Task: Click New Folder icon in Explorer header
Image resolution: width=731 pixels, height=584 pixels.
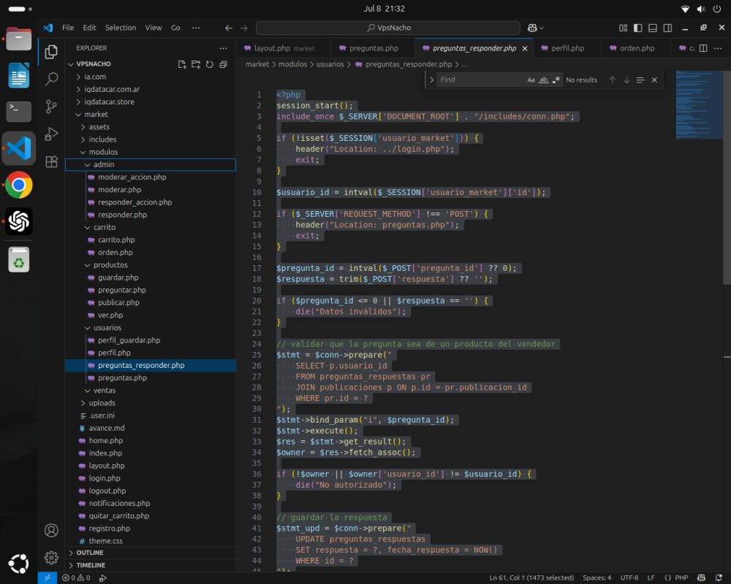Action: 196,64
